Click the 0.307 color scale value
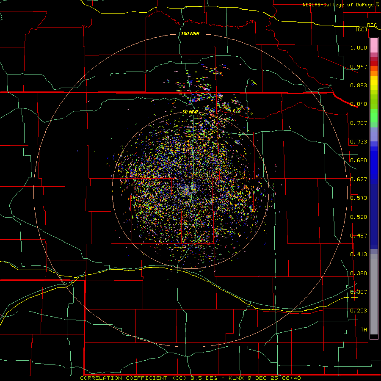 [359, 292]
